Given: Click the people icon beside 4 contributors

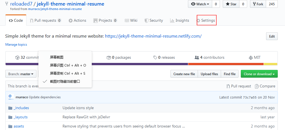Looking at the screenshot, I should [197, 58].
